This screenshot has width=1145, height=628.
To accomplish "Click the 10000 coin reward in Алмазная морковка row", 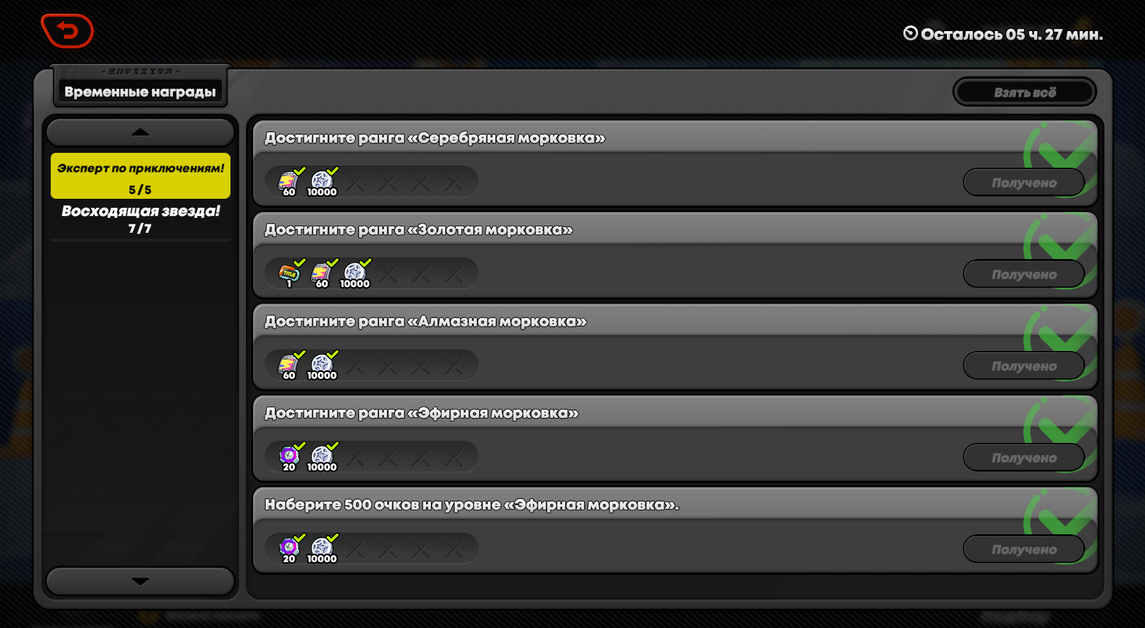I will (322, 365).
